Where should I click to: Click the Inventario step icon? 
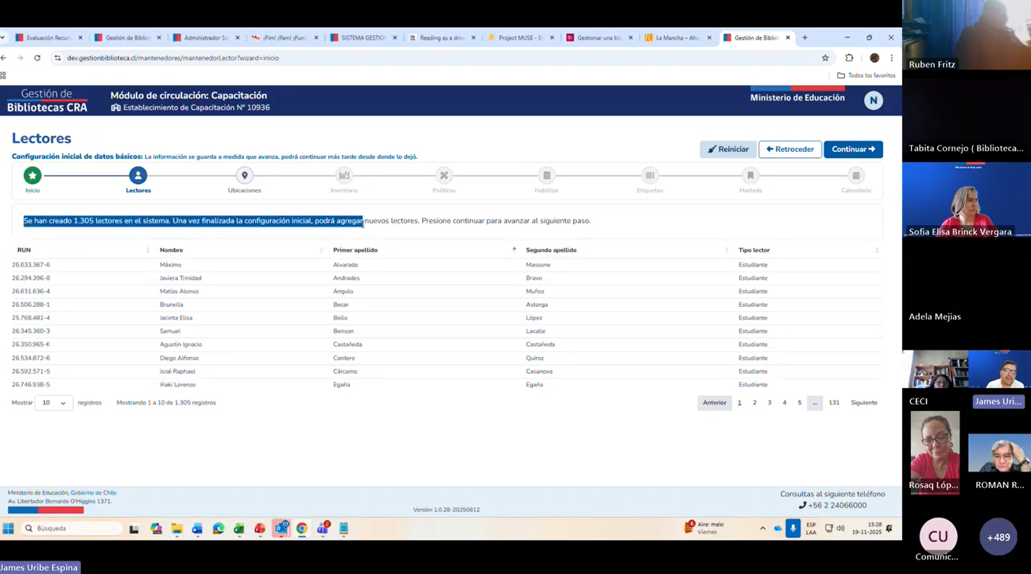click(344, 175)
